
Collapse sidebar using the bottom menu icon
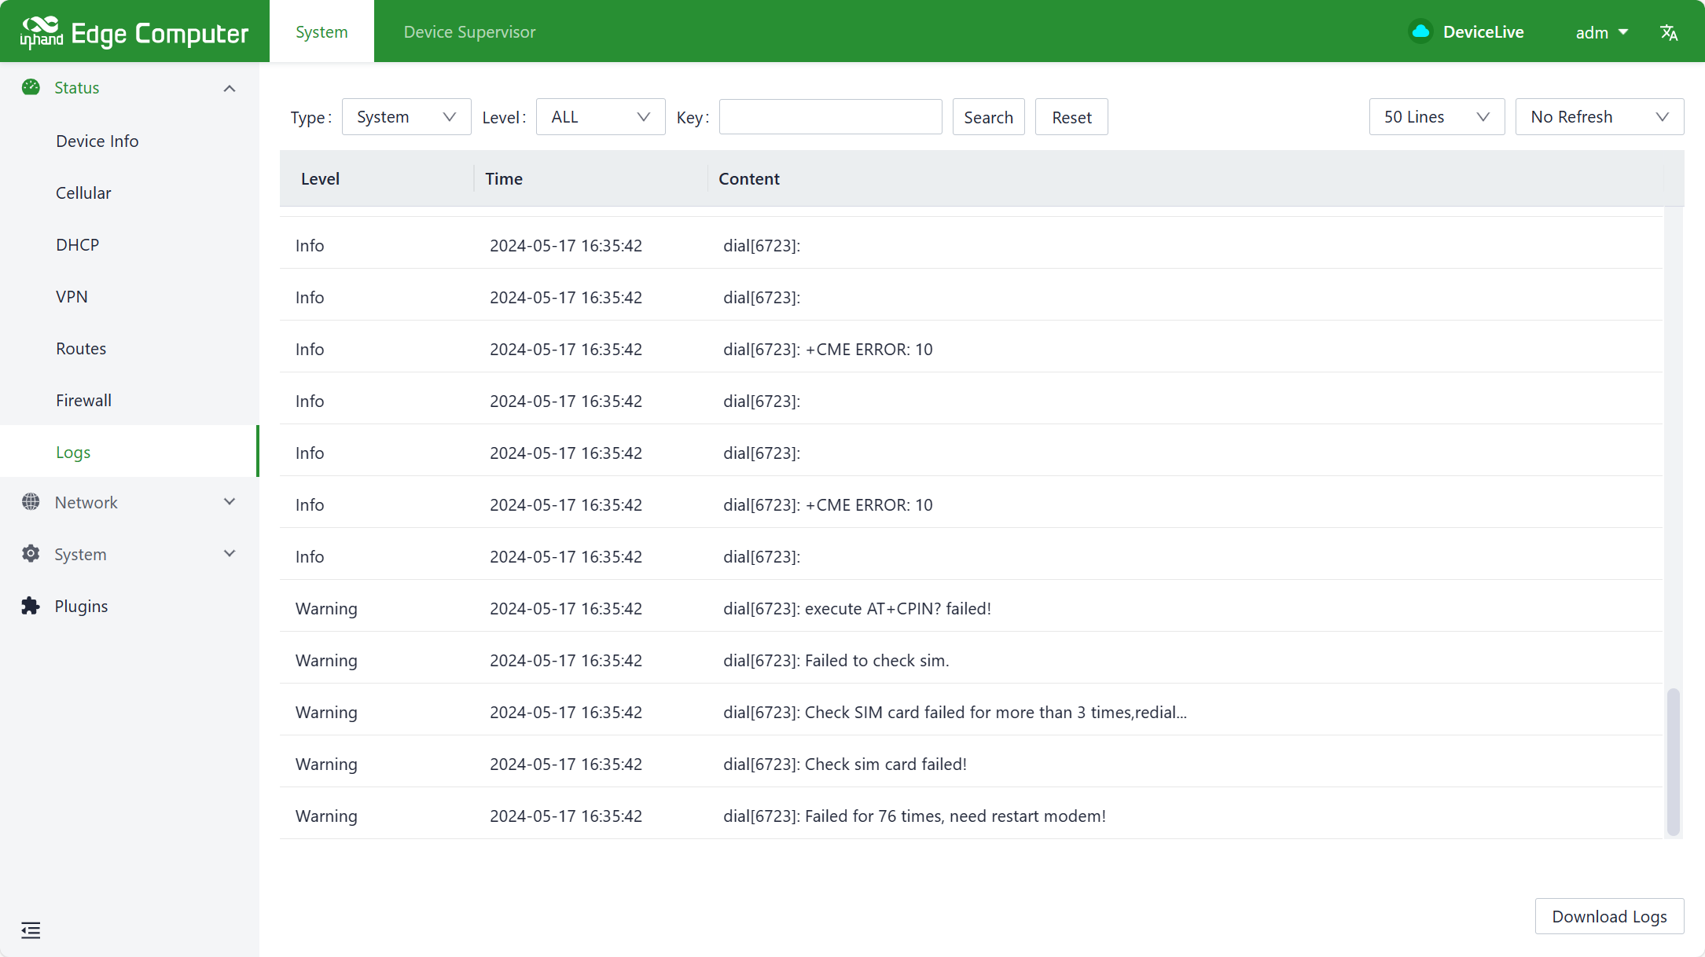[31, 930]
